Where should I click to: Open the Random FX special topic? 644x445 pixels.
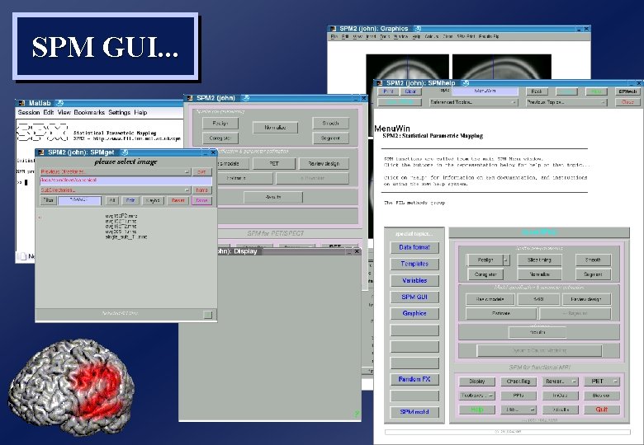pos(414,379)
